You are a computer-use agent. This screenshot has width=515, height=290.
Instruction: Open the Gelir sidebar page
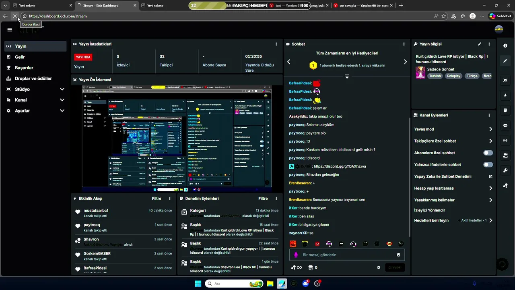point(35,57)
